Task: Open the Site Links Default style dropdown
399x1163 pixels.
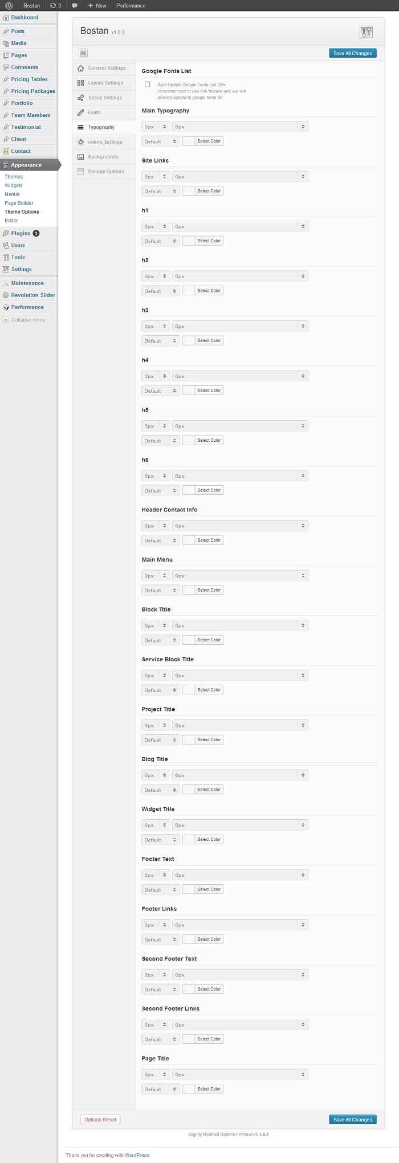Action: point(160,192)
